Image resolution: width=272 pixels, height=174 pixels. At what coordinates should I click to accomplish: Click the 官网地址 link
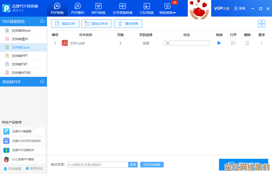click(x=34, y=169)
